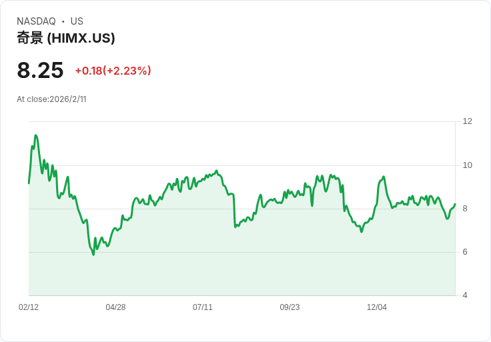Click the 8 price axis label
This screenshot has width=491, height=342.
click(x=465, y=209)
